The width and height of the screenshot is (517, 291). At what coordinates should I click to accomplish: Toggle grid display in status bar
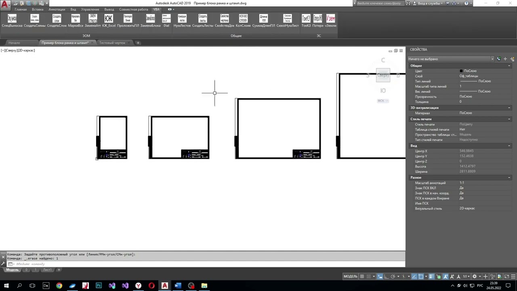pyautogui.click(x=362, y=276)
